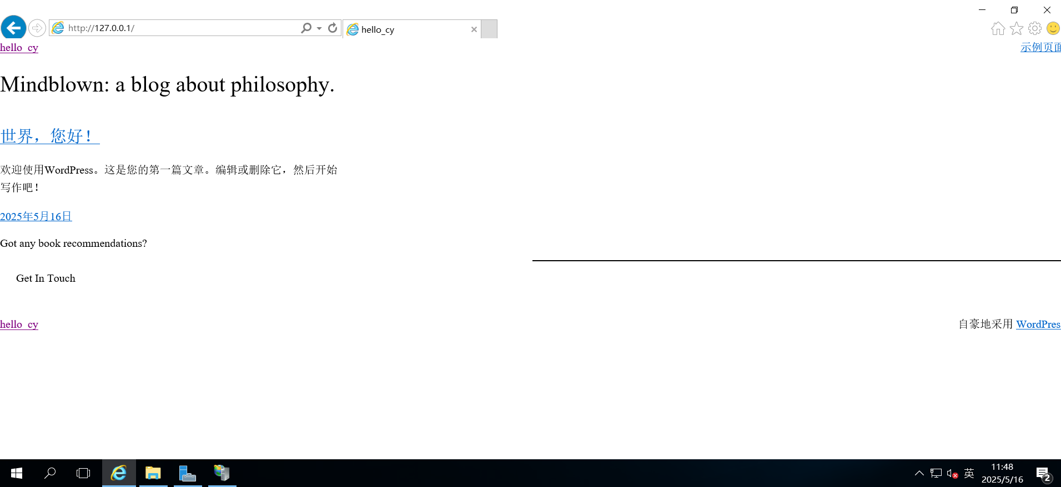Click the magnifier search icon in address bar
This screenshot has height=487, width=1061.
[x=306, y=28]
